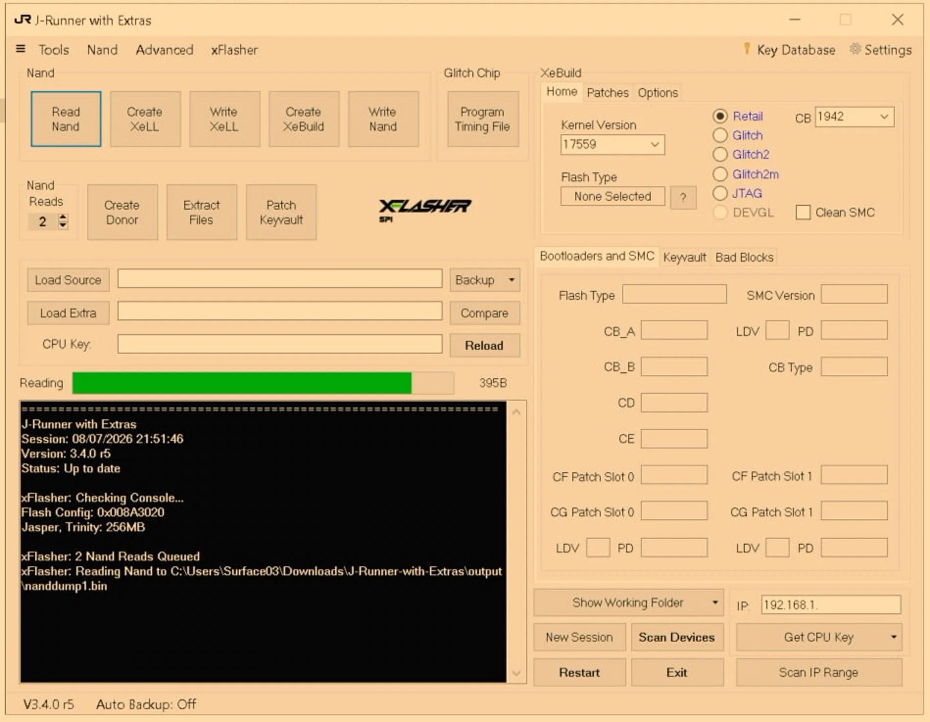930x722 pixels.
Task: Select the Glitch2 radio button
Action: coord(720,154)
